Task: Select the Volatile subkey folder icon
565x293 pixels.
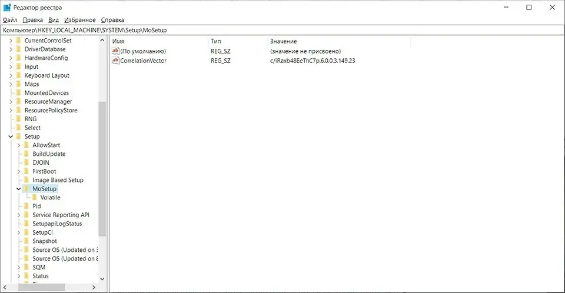Action: 35,198
